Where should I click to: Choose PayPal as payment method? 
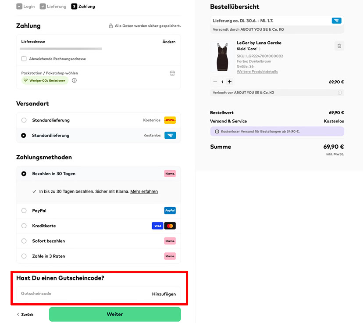(24, 210)
